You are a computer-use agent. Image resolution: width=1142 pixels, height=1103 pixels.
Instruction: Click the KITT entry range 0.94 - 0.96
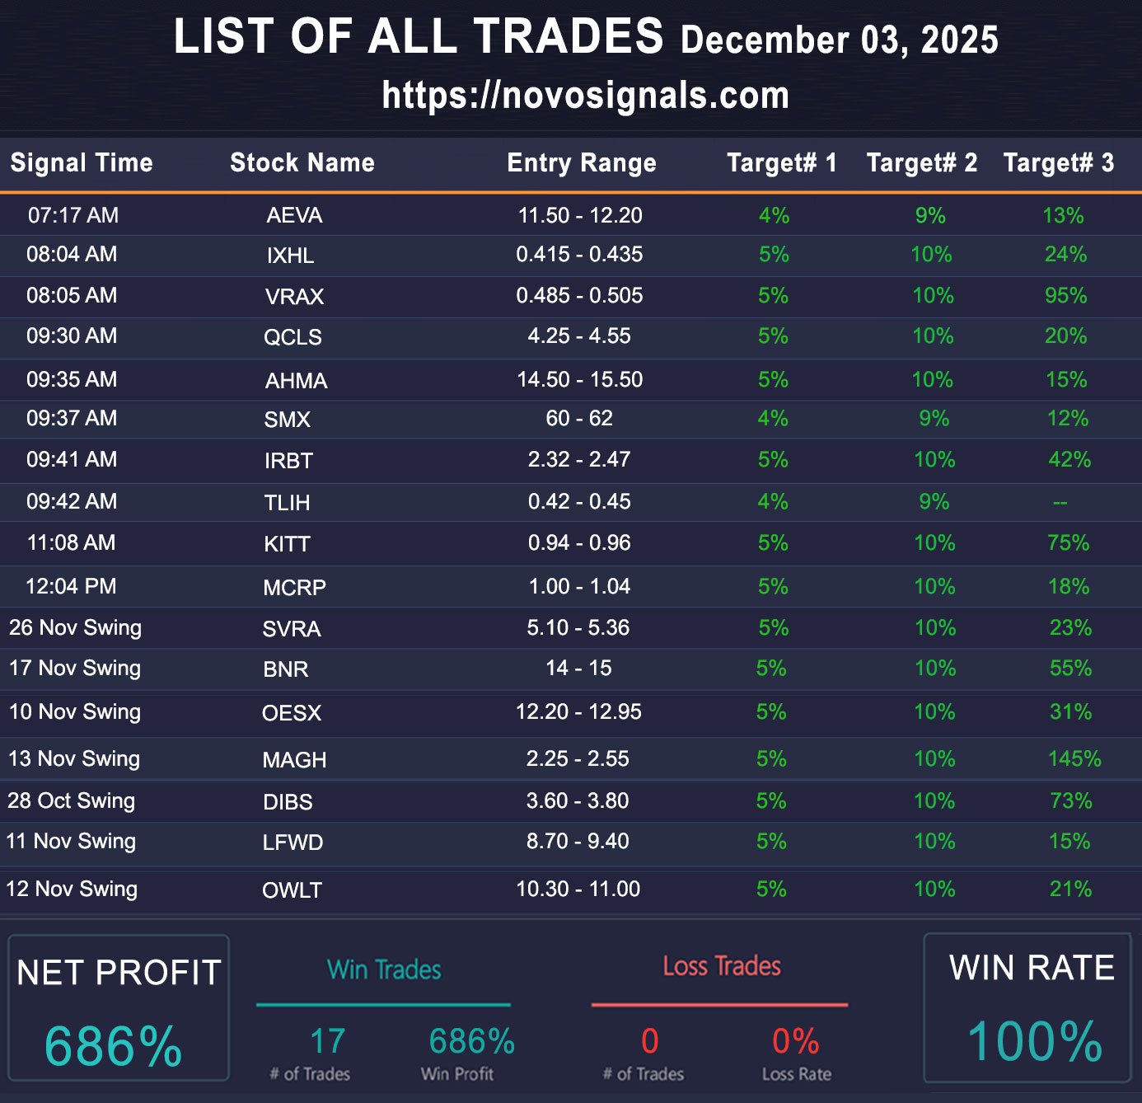(x=579, y=542)
